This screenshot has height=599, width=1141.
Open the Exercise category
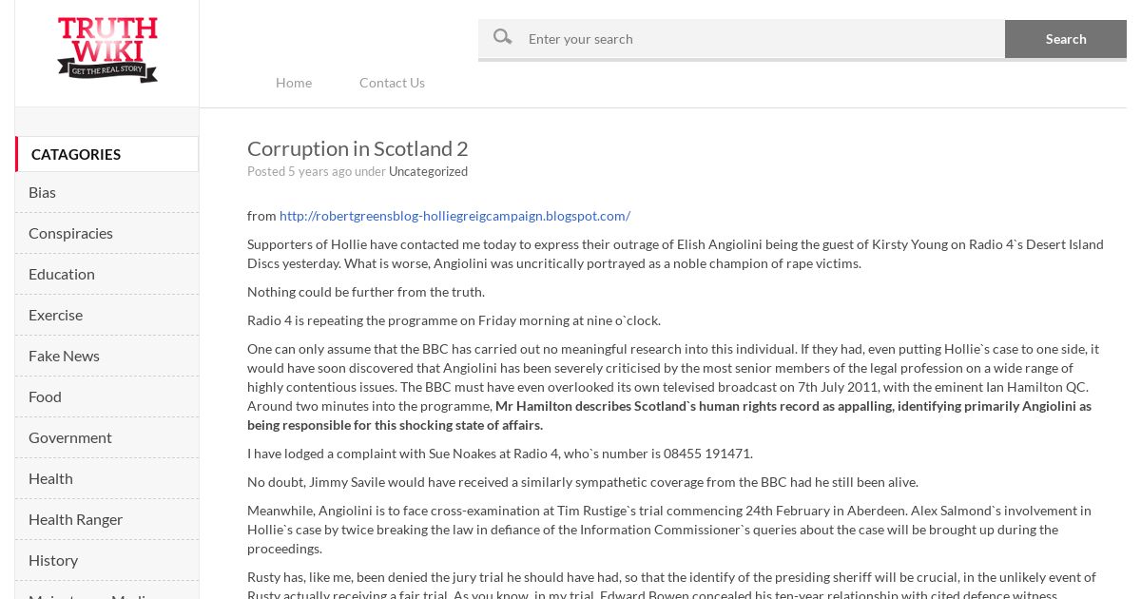point(106,315)
